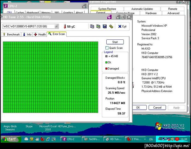Open the About tab in CPU-Z
The image size is (191, 149).
pos(79,12)
